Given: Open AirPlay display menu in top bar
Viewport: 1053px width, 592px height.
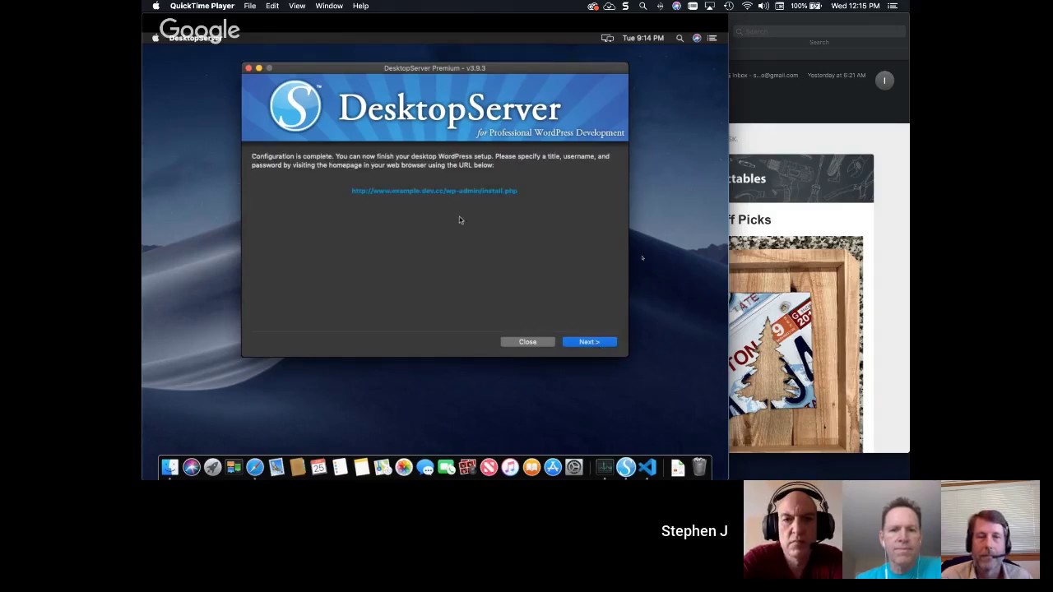Looking at the screenshot, I should pos(710,6).
